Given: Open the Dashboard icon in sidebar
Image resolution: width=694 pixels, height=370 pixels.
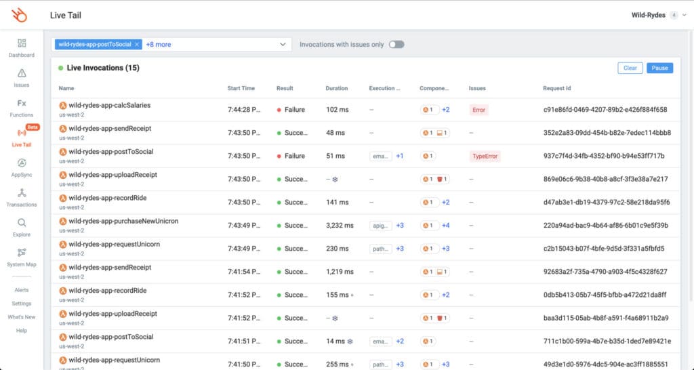Looking at the screenshot, I should (x=22, y=43).
